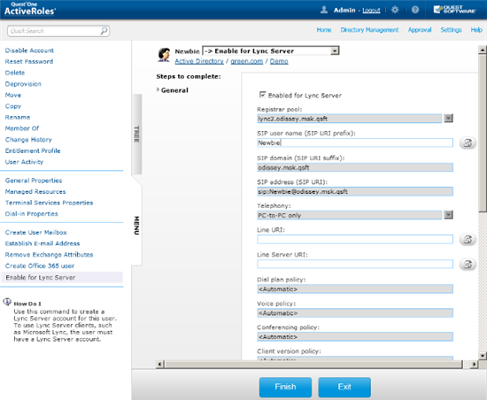Click the Finish button

click(x=285, y=387)
